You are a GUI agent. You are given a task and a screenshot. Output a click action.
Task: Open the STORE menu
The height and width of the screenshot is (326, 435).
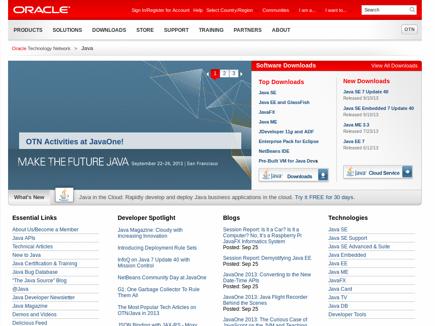pos(145,30)
